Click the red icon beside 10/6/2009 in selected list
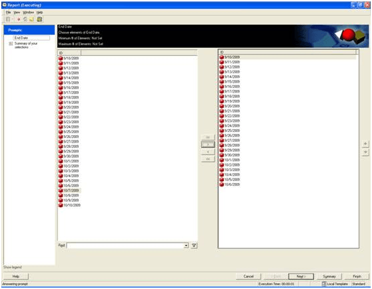Image resolution: width=372 pixels, height=289 pixels. 221,184
